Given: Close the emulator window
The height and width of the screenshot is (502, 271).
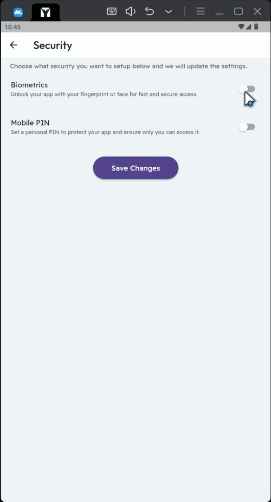Looking at the screenshot, I should click(257, 12).
